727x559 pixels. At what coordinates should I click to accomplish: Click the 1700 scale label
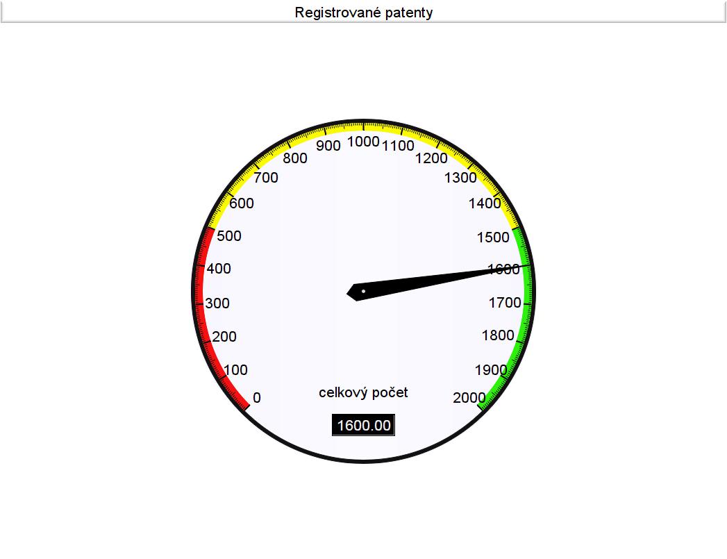pos(505,303)
